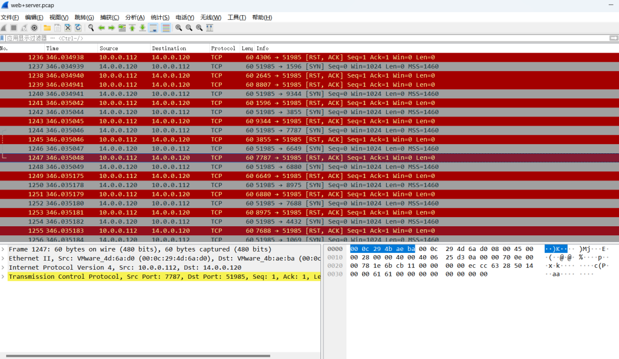This screenshot has height=359, width=619.
Task: Apply the display filter arrow button
Action: (614, 38)
